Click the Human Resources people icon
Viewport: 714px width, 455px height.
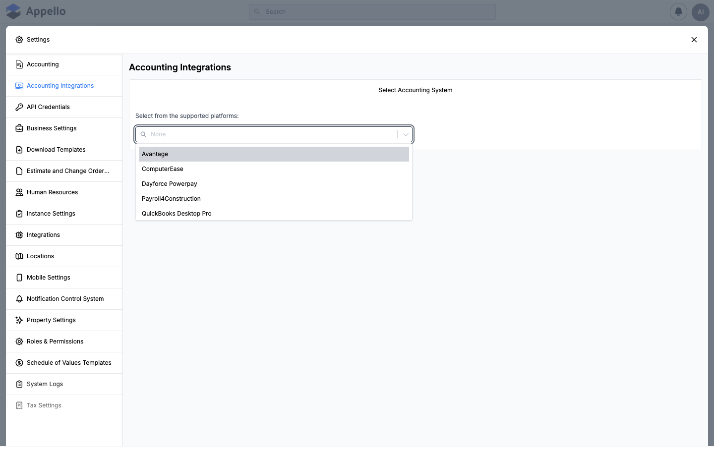tap(19, 192)
